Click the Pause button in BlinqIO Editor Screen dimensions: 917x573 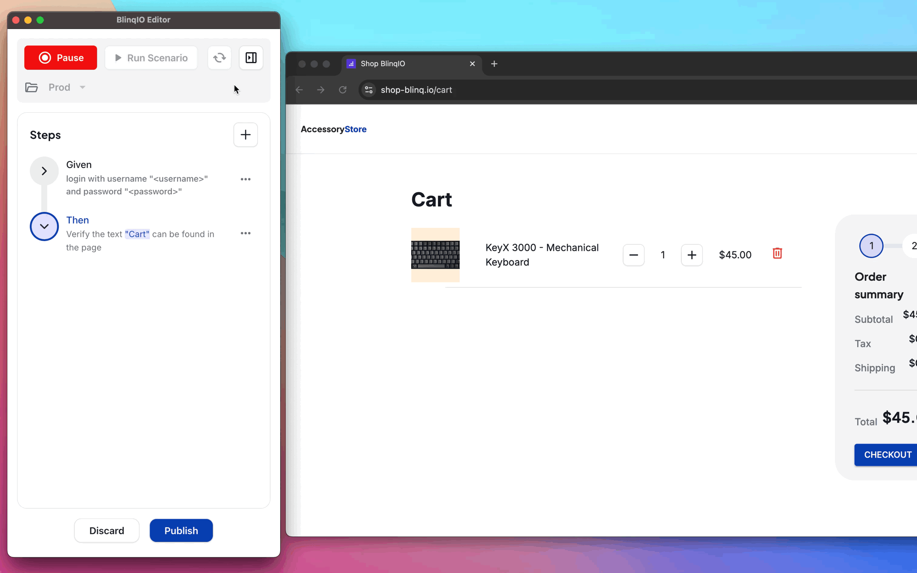(x=60, y=57)
